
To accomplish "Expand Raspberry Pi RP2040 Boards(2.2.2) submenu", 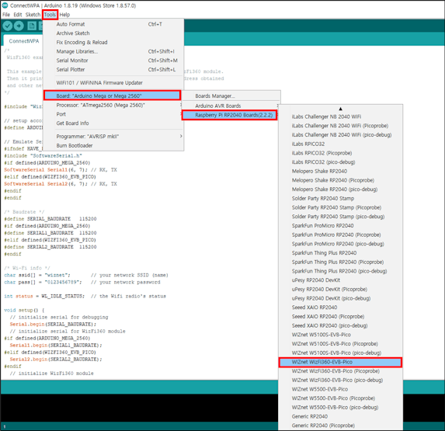I will click(x=229, y=115).
